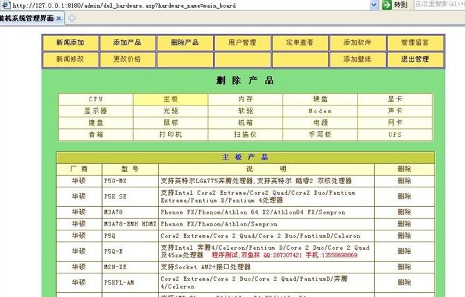This screenshot has width=465, height=297.
Task: Click 管理留言 button
Action: click(x=415, y=43)
